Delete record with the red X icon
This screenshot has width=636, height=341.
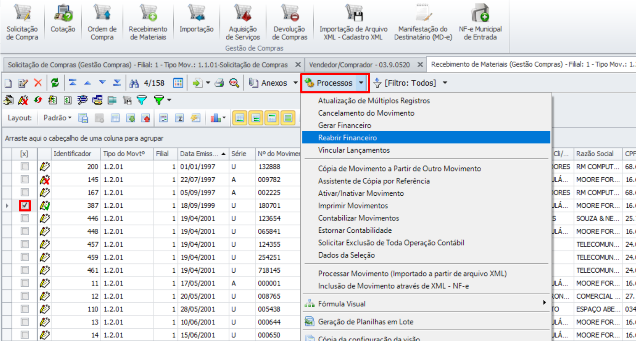click(38, 83)
